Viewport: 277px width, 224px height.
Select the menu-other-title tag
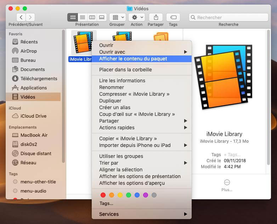(34, 182)
